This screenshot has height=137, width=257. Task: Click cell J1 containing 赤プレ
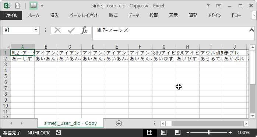click(235, 53)
